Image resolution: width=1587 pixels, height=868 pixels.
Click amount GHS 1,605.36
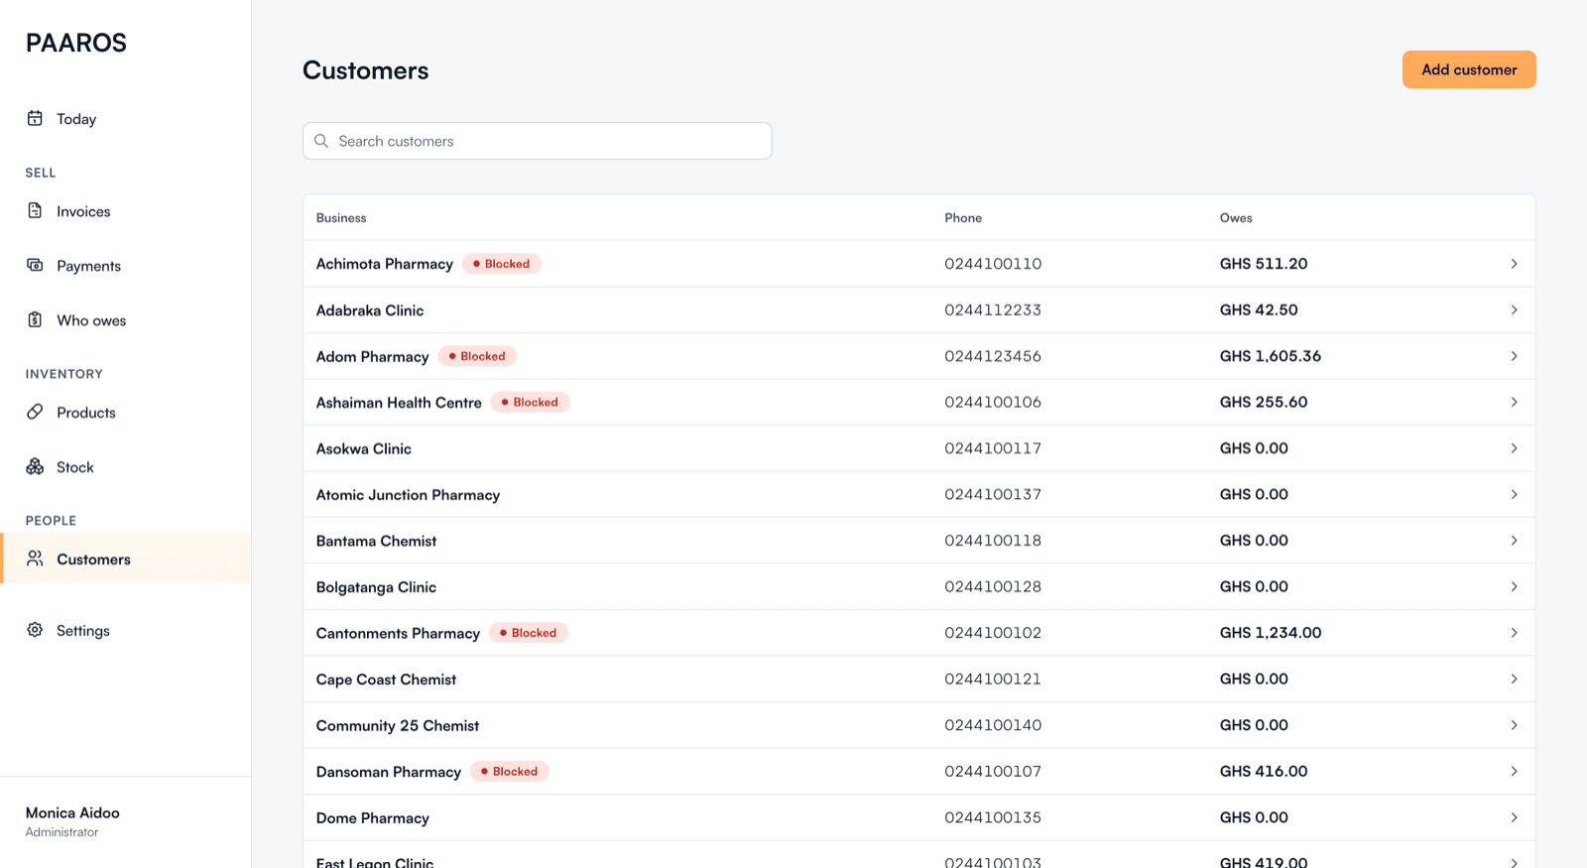(x=1271, y=356)
